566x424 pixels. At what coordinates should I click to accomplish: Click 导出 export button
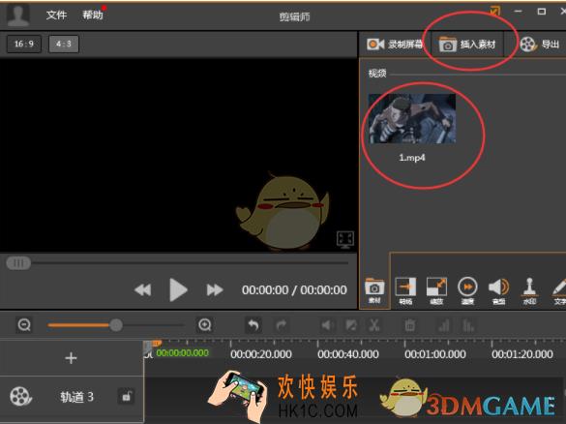[x=540, y=45]
